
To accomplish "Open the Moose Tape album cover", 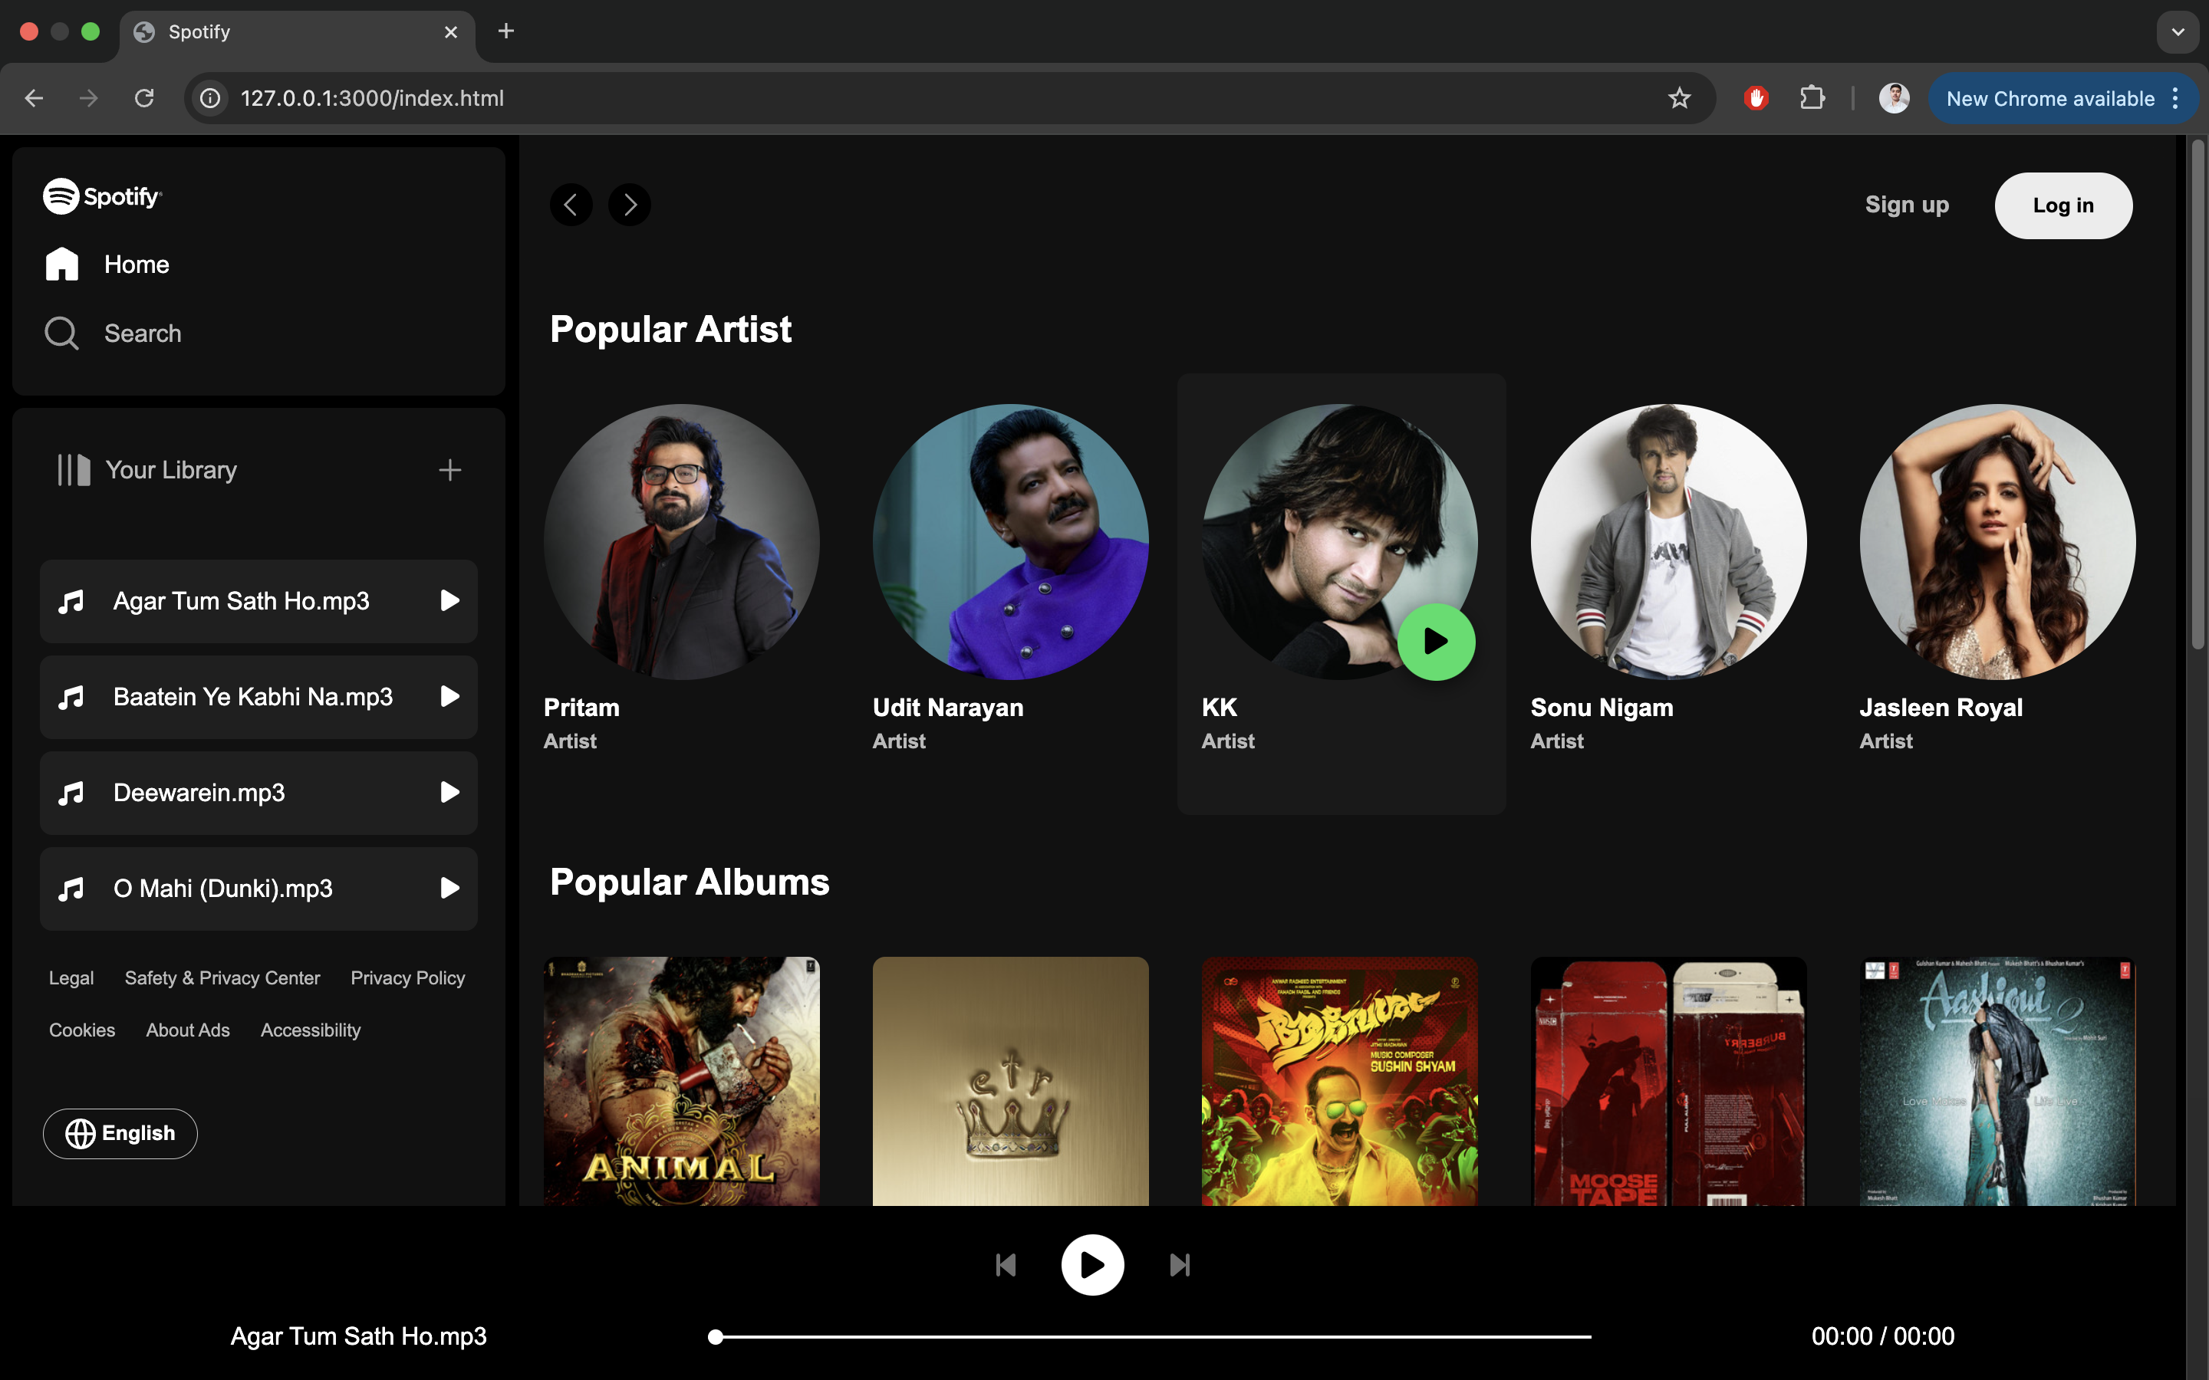I will [x=1668, y=1082].
